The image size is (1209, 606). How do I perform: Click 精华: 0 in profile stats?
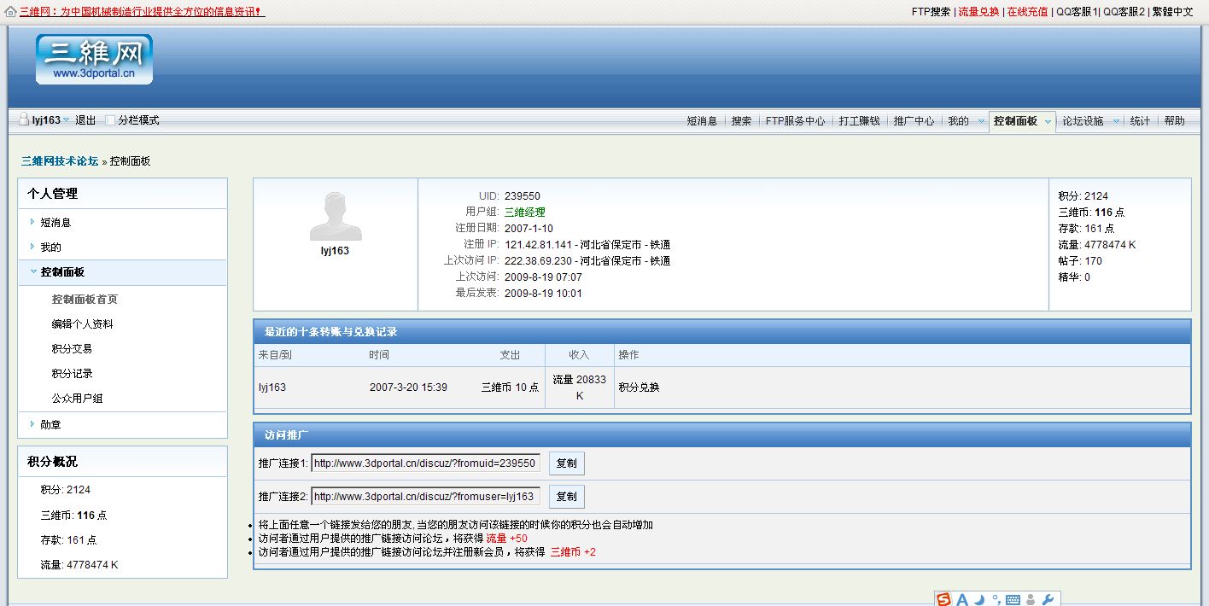1074,277
